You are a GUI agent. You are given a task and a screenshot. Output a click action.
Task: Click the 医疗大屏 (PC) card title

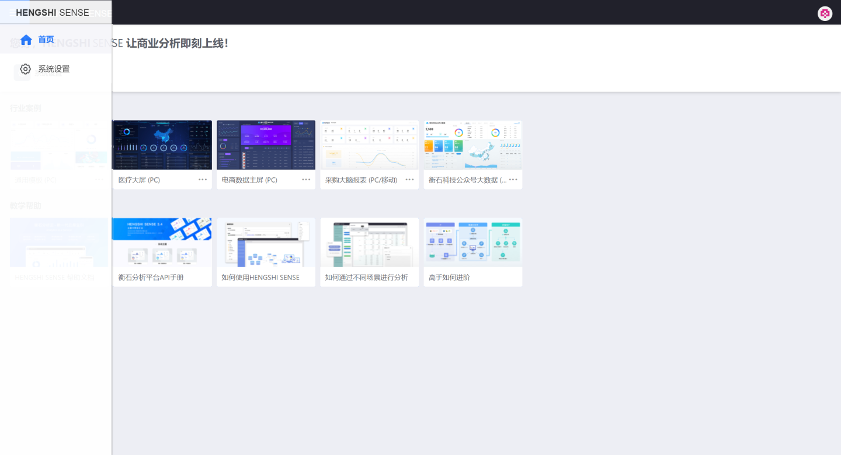tap(139, 180)
